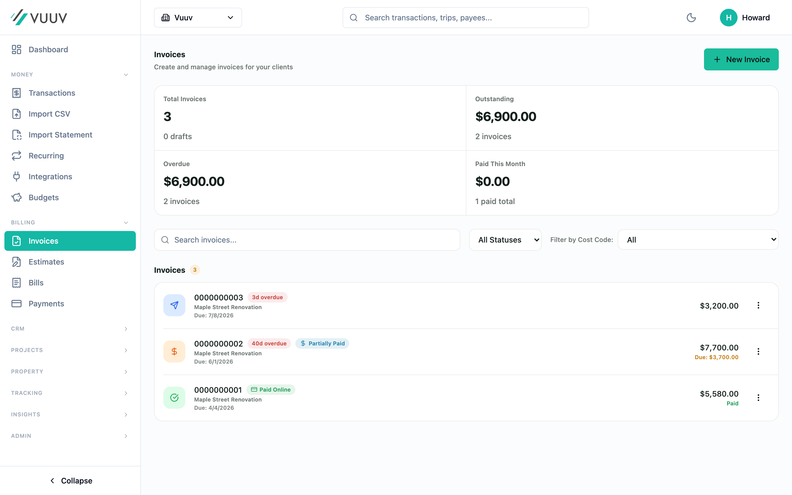Screen dimensions: 792x495
Task: Click the Outstanding $6,900.00 card
Action: point(622,118)
